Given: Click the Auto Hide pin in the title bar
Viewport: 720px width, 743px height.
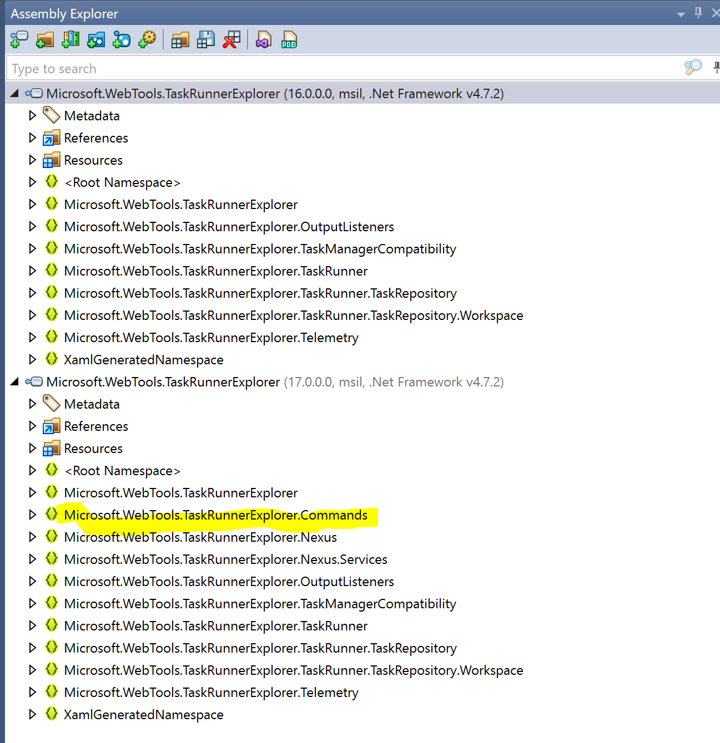Looking at the screenshot, I should (x=698, y=13).
